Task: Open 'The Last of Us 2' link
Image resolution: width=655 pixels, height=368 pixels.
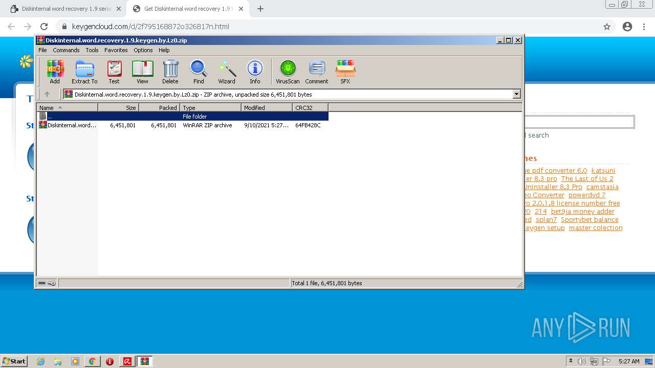Action: pos(587,179)
